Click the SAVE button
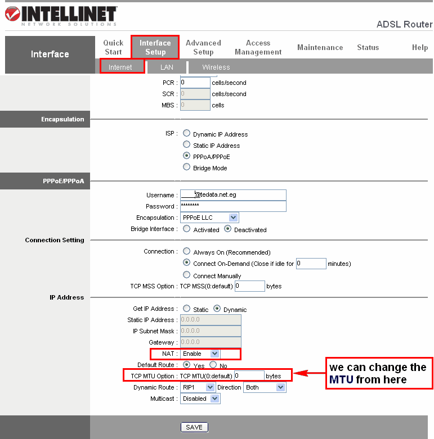This screenshot has height=439, width=434. coord(194,427)
